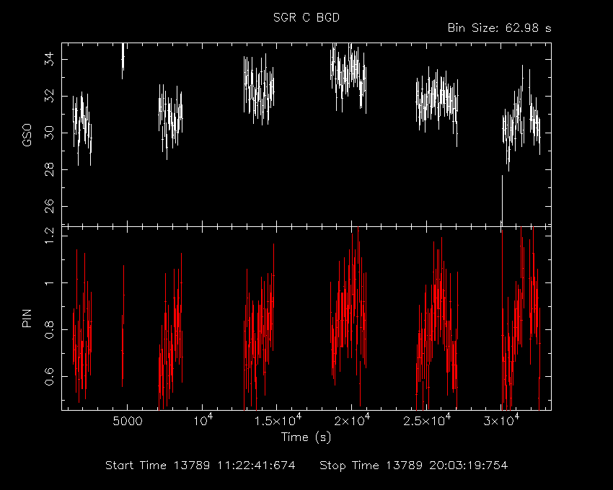Screen dimensions: 613x490
Task: Click the PIN axis tick label 0.8
Action: click(x=49, y=329)
